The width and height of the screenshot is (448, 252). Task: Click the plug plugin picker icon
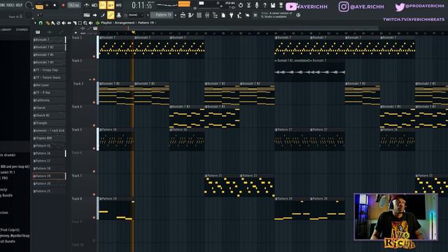coord(232,15)
